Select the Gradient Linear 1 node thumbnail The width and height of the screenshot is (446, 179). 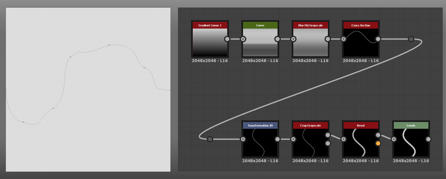tap(210, 42)
